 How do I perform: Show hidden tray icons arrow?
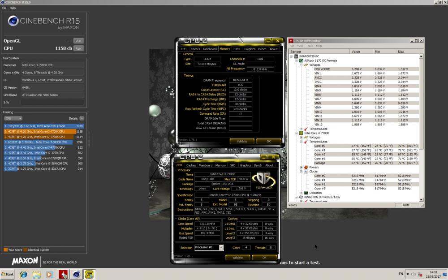408,274
